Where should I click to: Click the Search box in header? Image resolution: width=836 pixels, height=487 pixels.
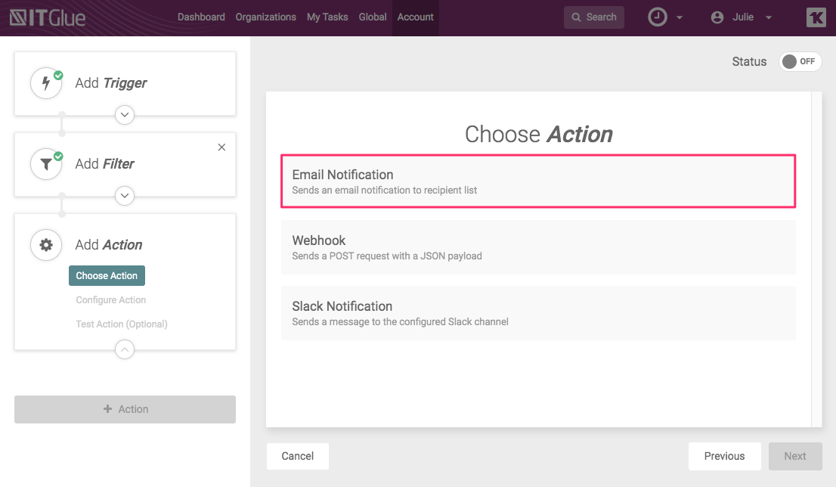[594, 17]
